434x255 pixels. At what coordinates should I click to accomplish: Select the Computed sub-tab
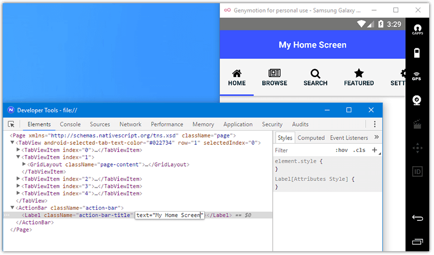(311, 137)
